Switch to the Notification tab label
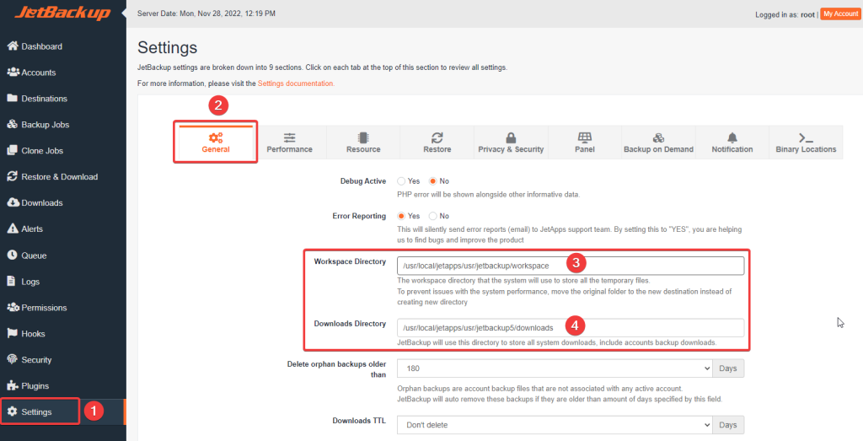 tap(732, 149)
